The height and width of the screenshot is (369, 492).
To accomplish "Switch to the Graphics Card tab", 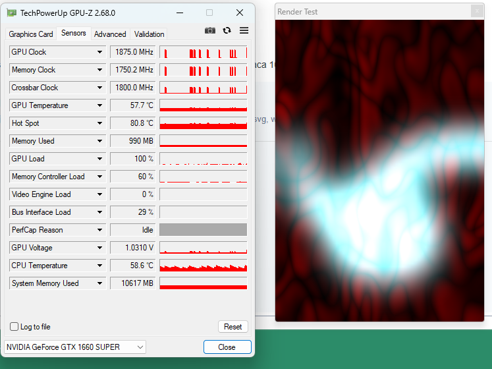I will tap(31, 34).
